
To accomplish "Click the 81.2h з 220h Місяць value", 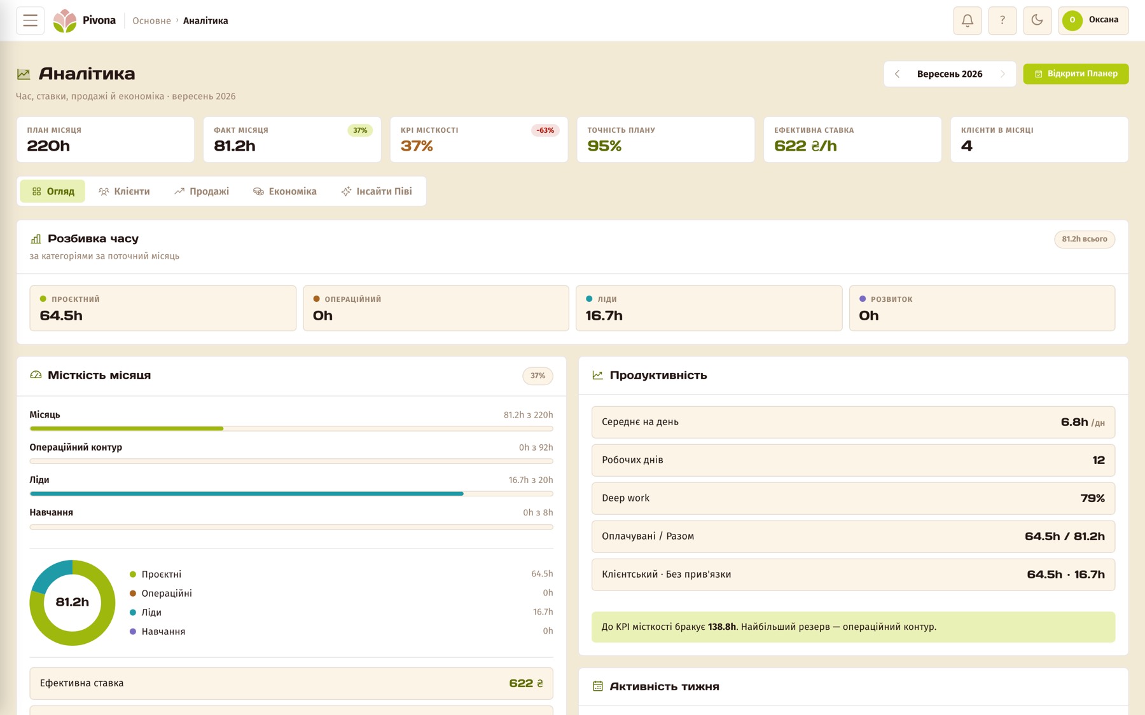I will pos(528,415).
